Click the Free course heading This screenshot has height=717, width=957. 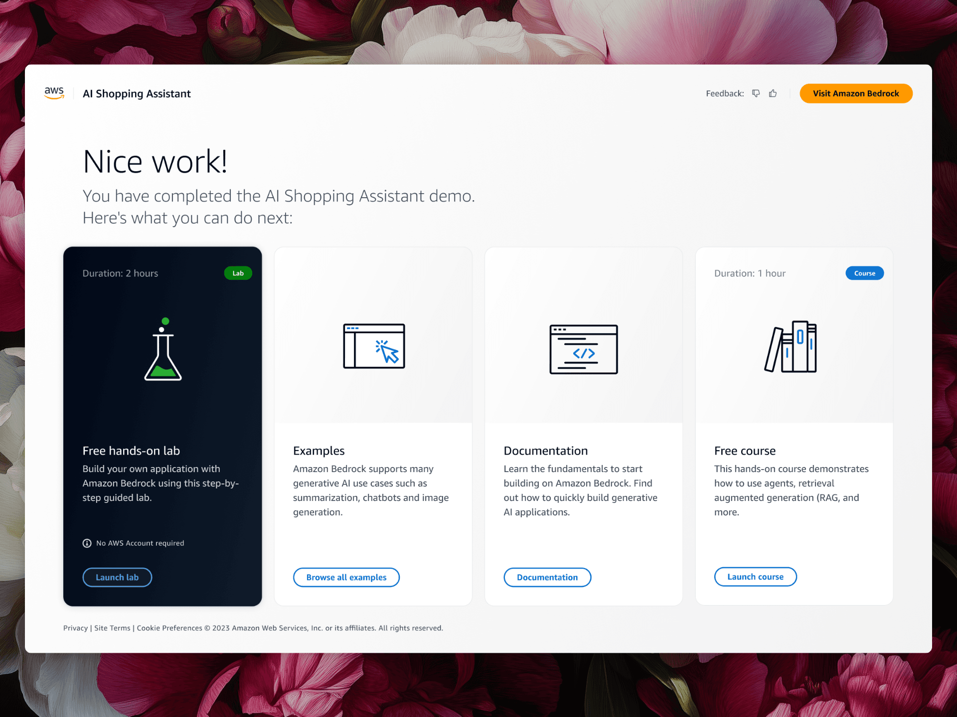745,451
